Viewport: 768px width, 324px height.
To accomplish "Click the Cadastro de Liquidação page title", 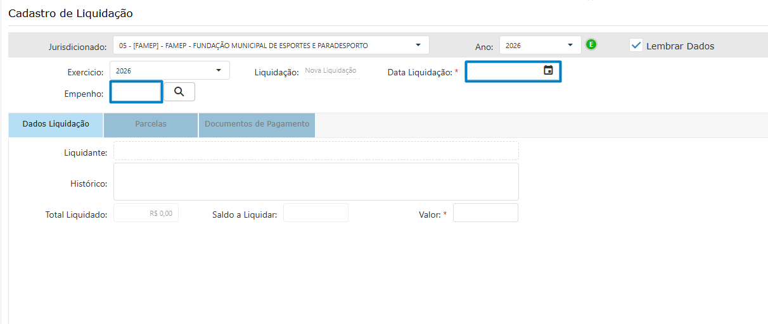I will coord(70,13).
